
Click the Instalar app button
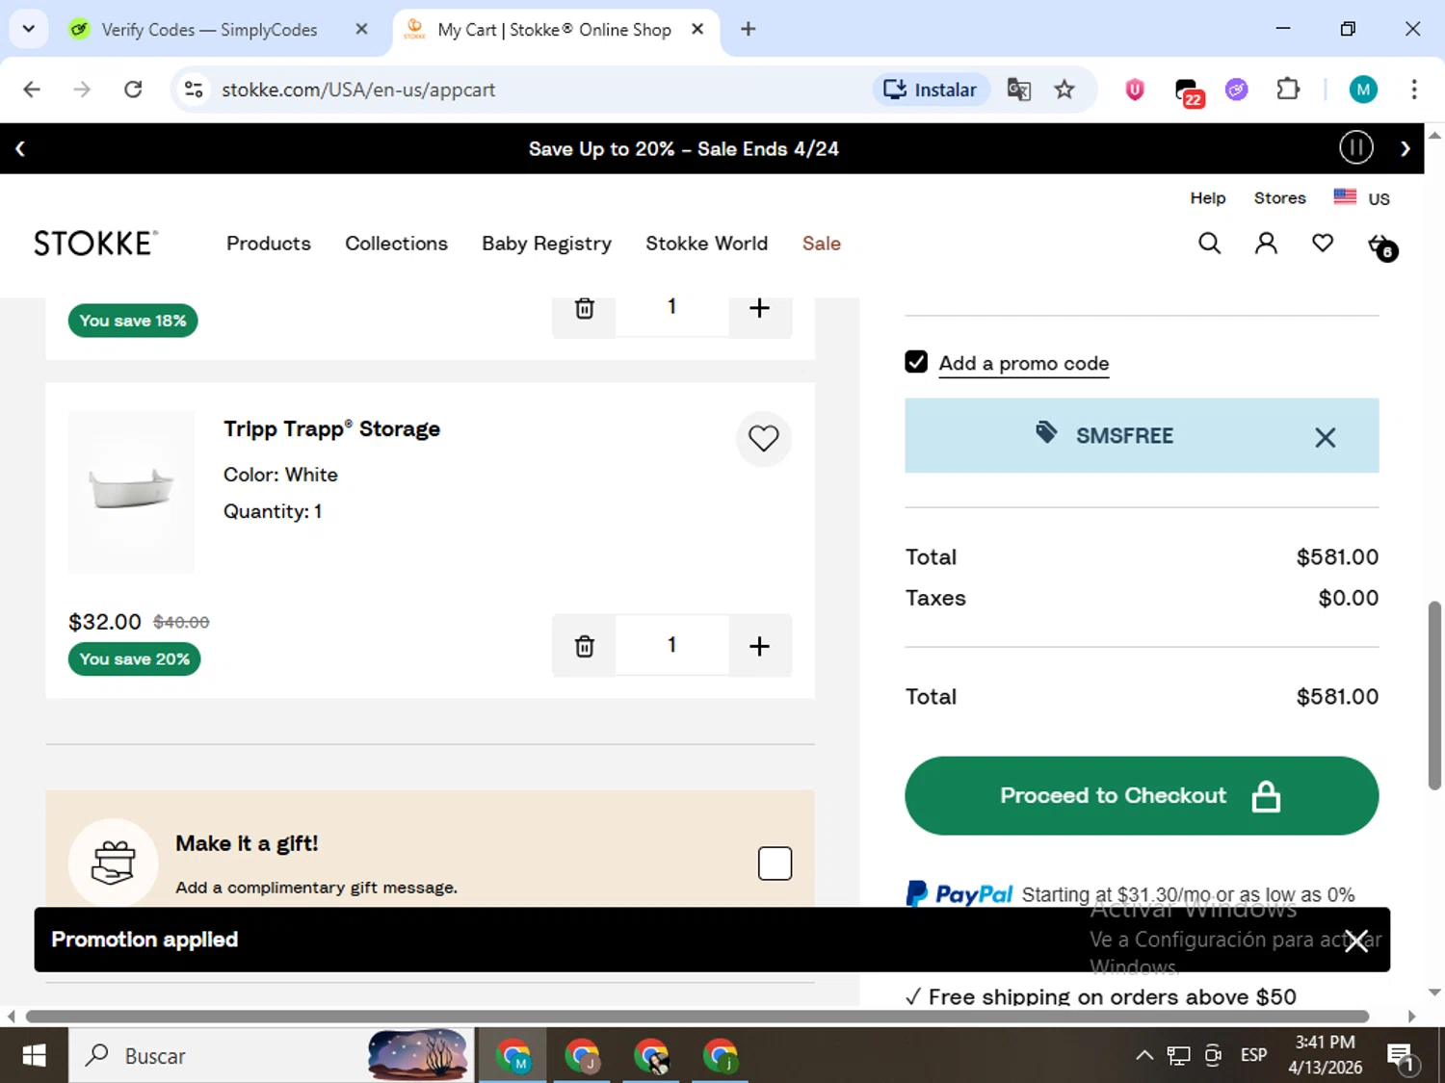[932, 90]
